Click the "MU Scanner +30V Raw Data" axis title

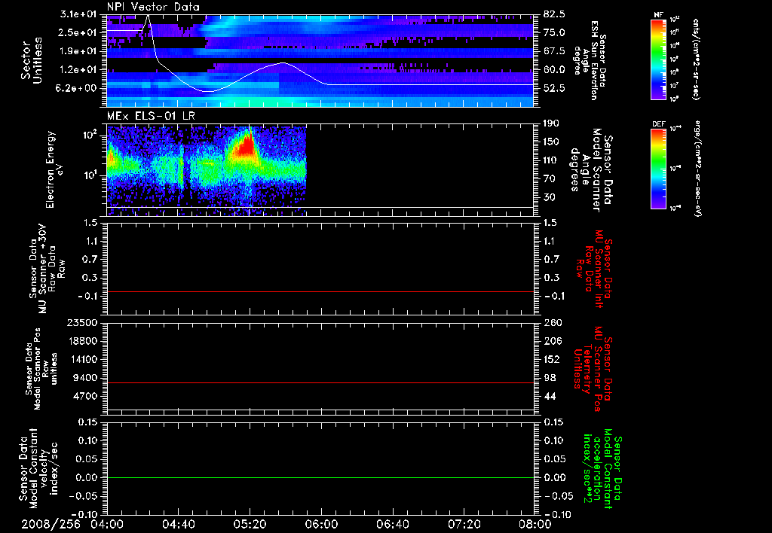tap(47, 269)
